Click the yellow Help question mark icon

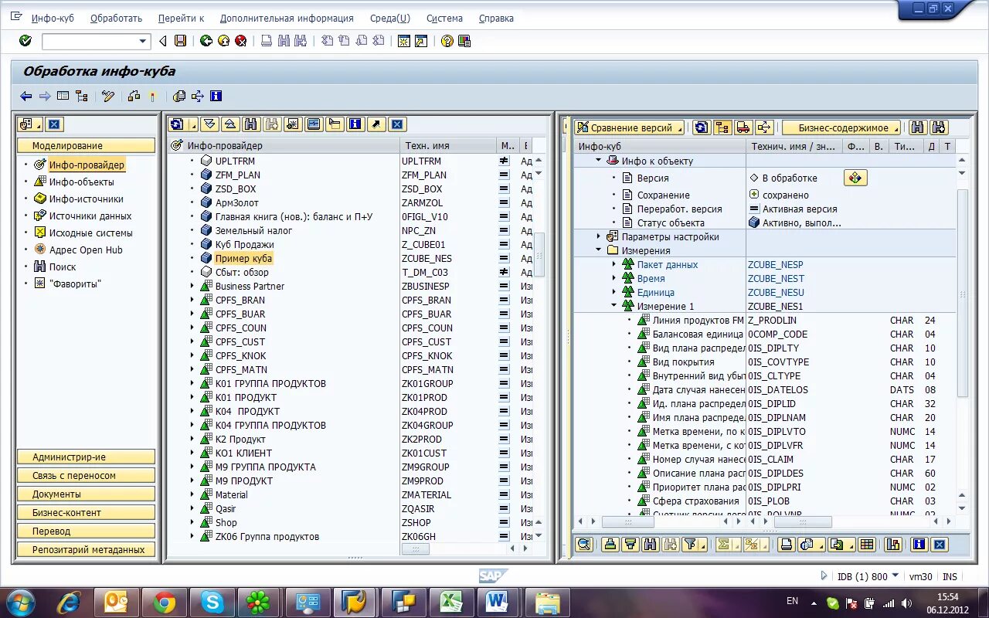click(447, 41)
